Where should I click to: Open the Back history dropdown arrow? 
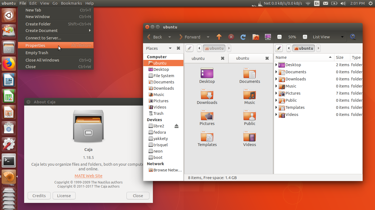click(x=170, y=37)
